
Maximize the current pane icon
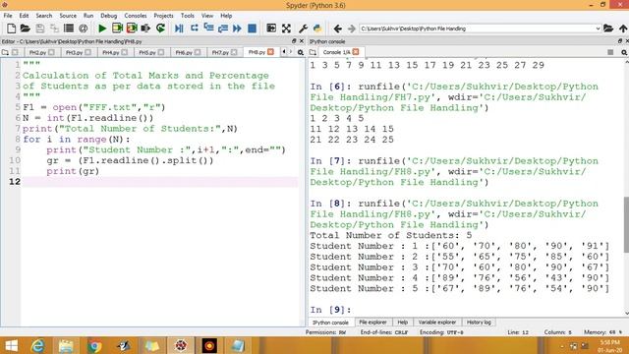[x=271, y=29]
